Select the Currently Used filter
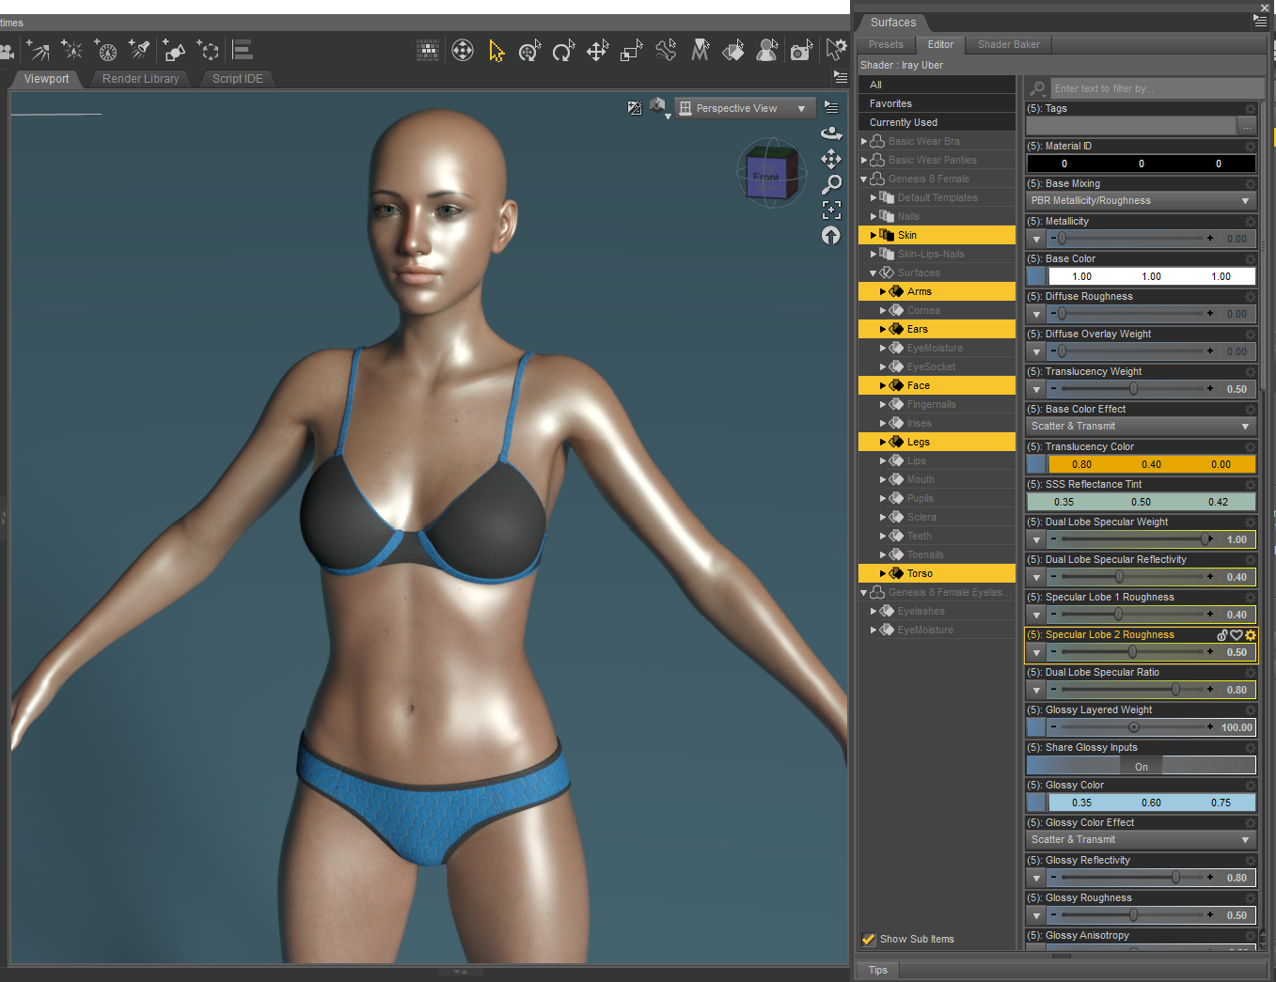Screen dimensions: 1276x982 [937, 122]
